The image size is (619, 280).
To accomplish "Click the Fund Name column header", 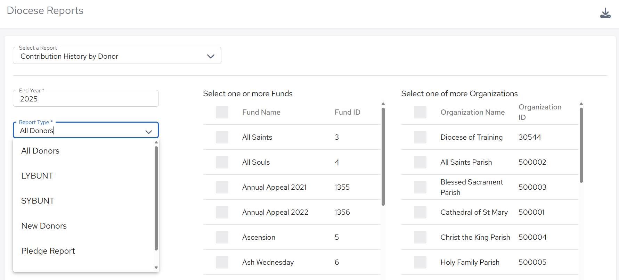I will (261, 112).
